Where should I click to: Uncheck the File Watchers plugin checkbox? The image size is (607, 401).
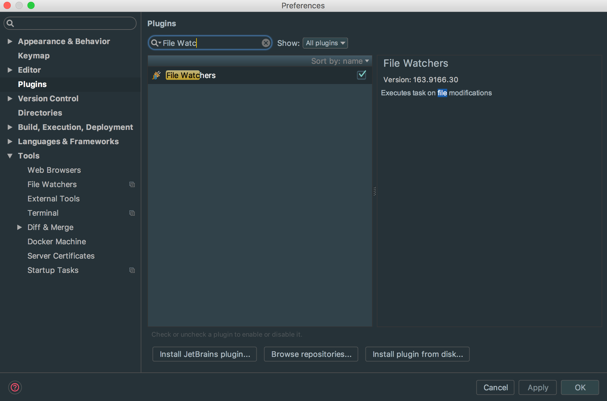pos(362,75)
